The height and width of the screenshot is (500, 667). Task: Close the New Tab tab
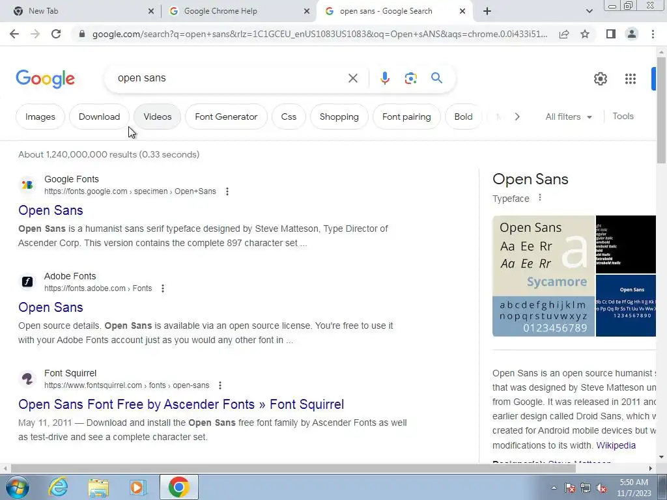pyautogui.click(x=150, y=12)
